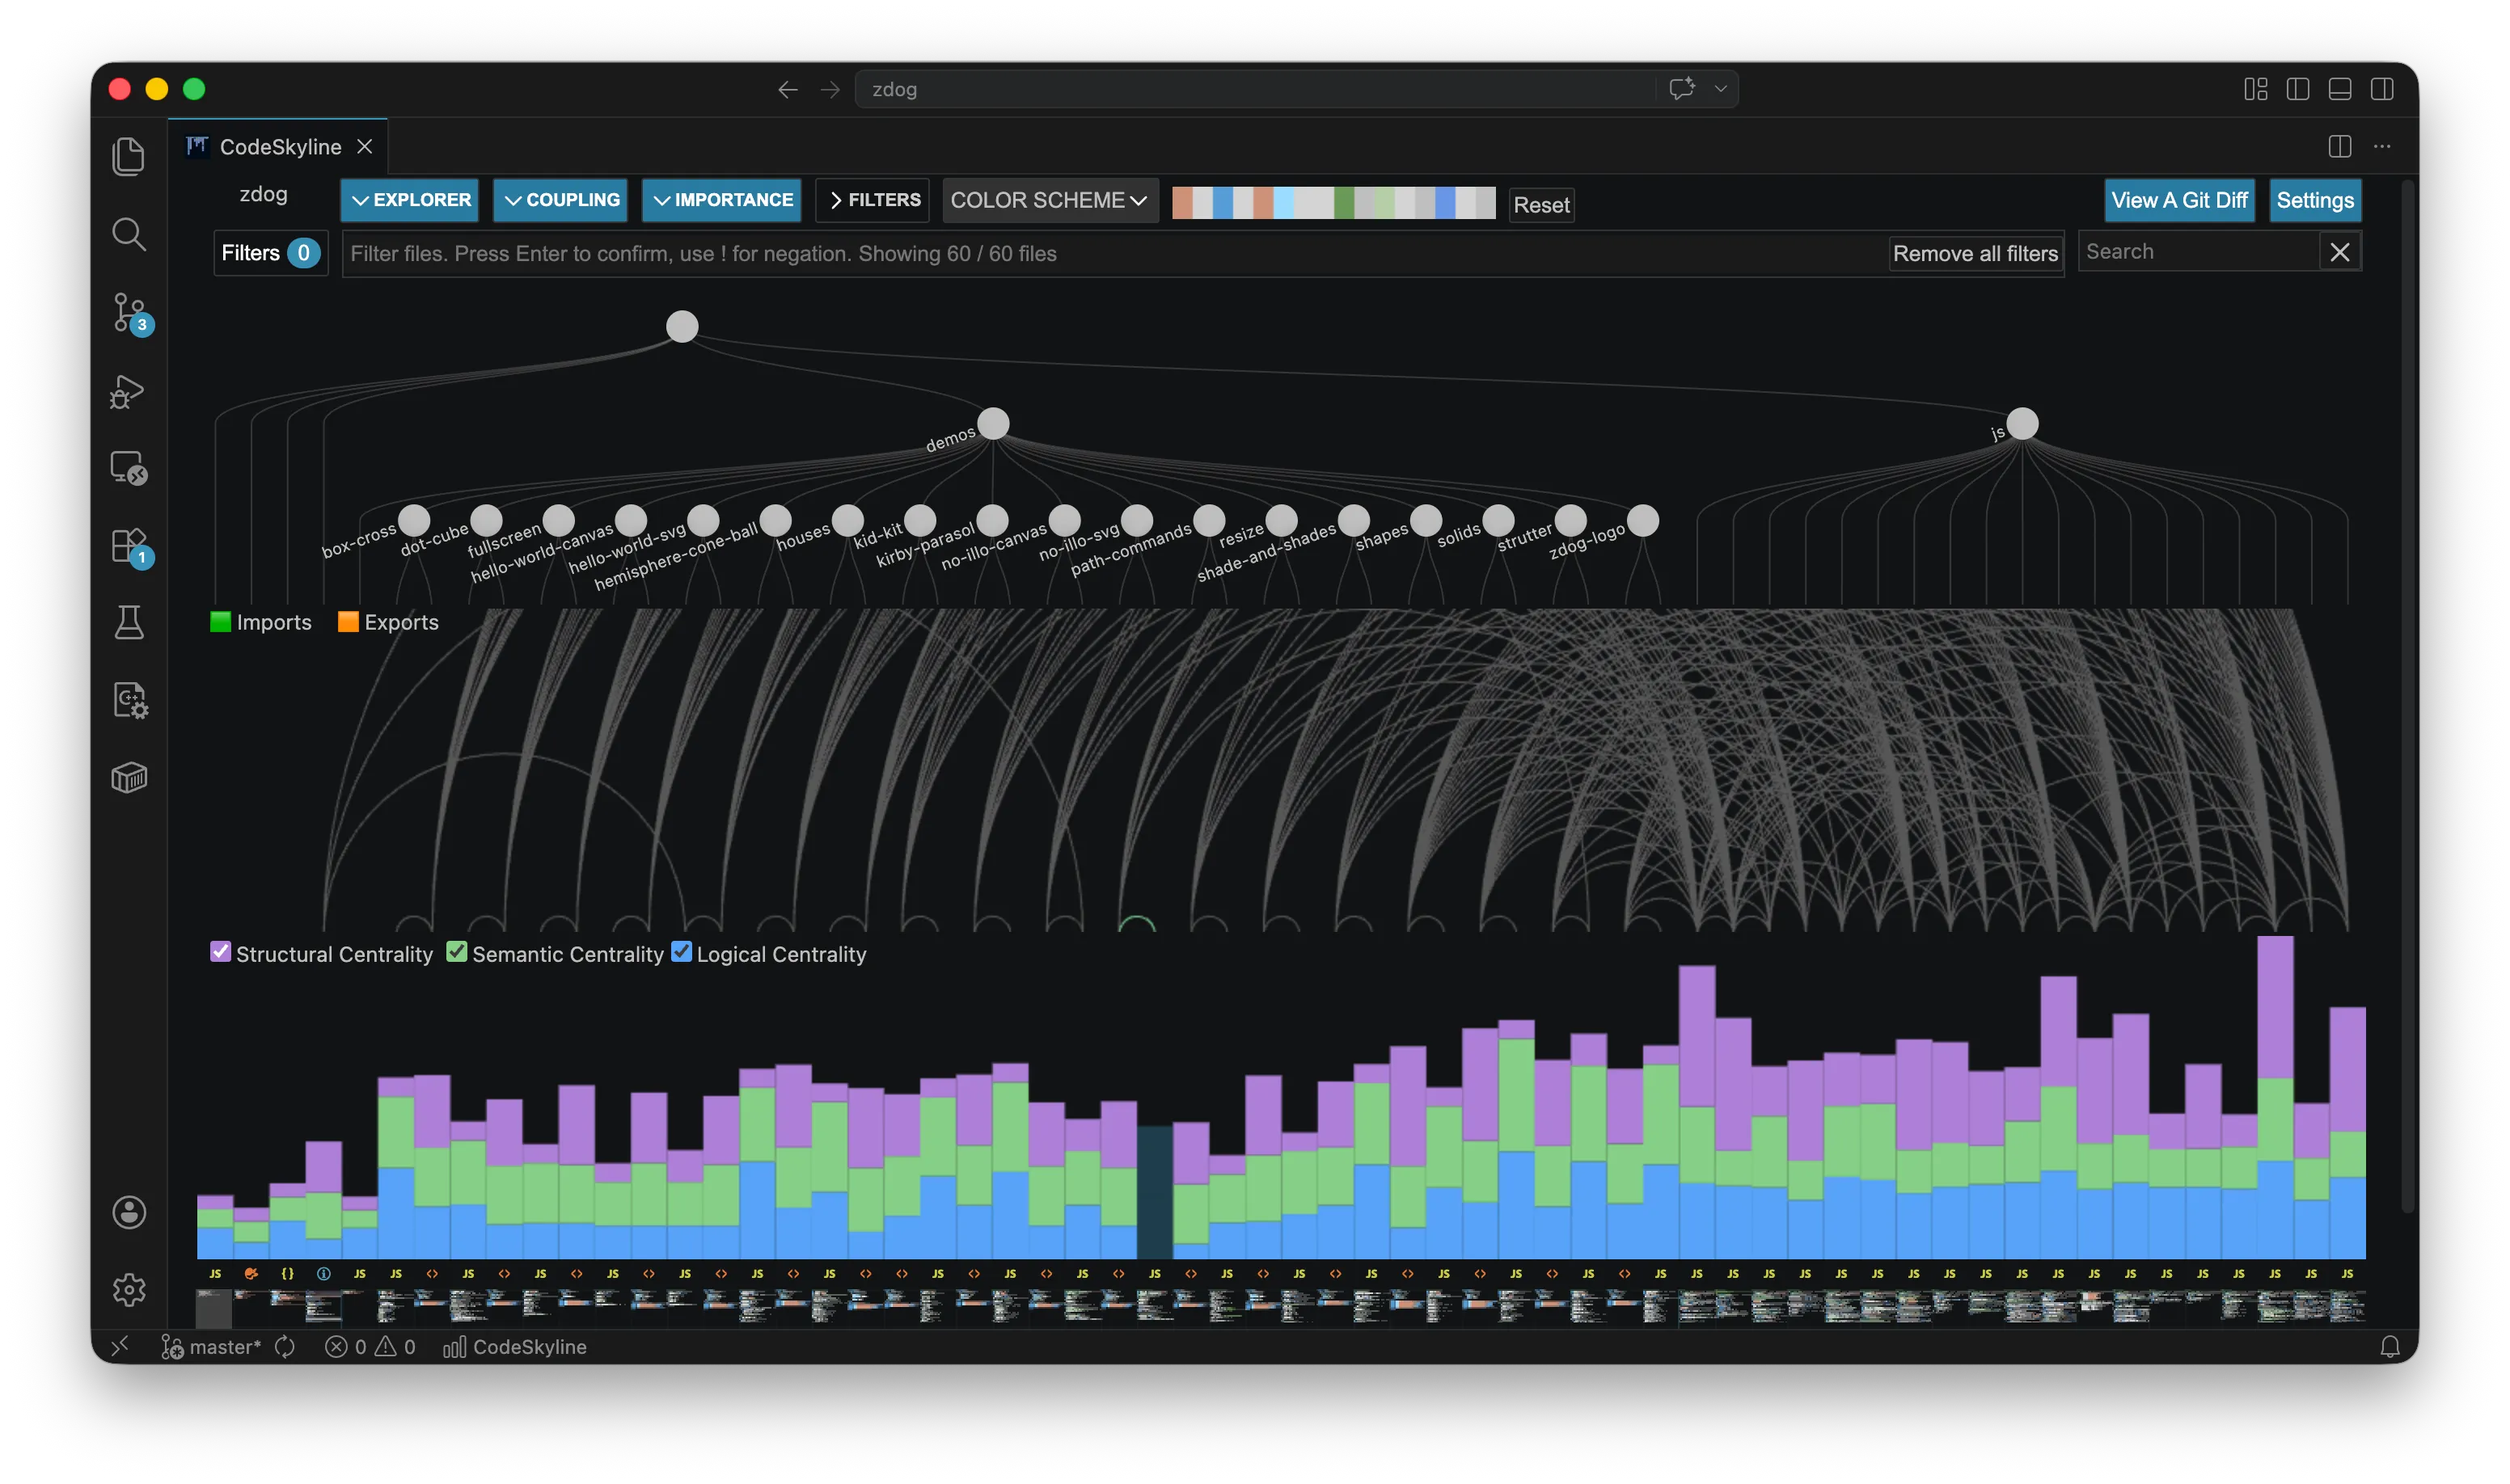Focus the Search input field
This screenshot has width=2510, height=1484.
point(2199,252)
